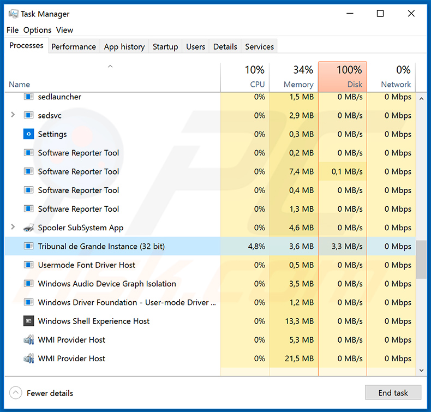Sort by the Disk column header
This screenshot has width=431, height=412.
343,77
